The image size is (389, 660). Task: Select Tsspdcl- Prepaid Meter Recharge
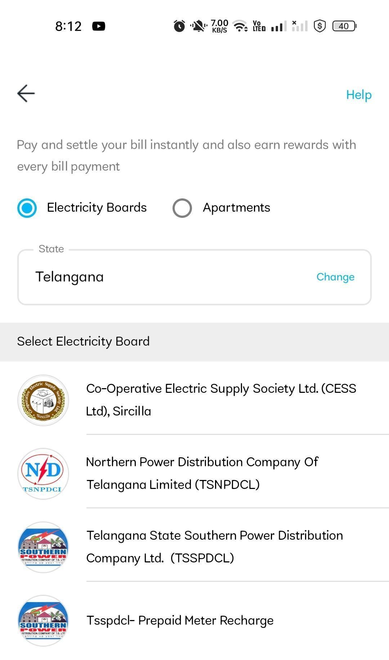180,620
